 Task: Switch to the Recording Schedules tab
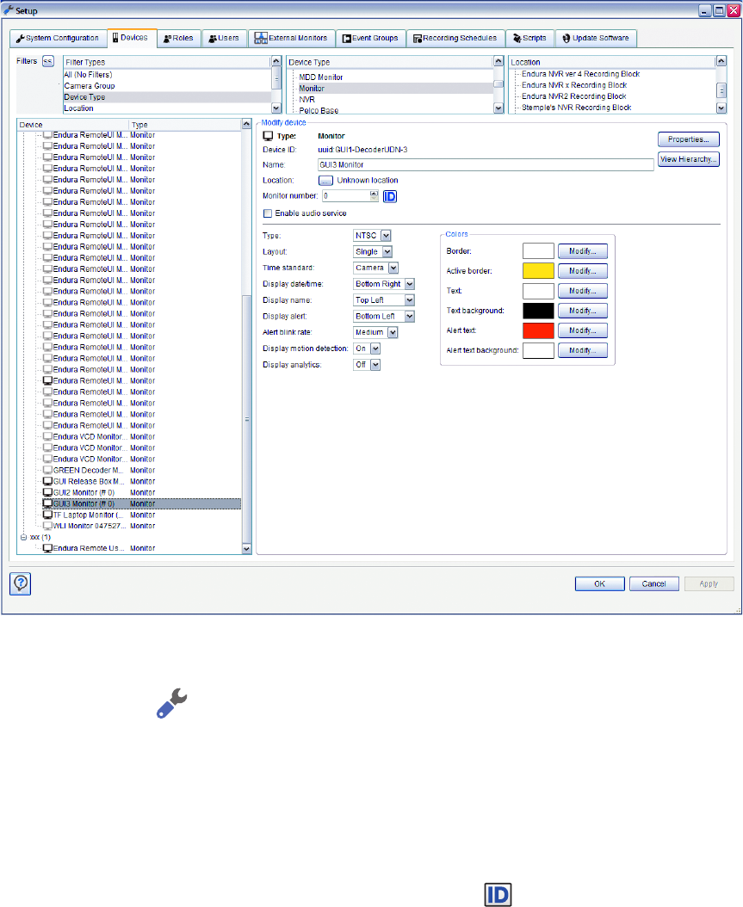(455, 39)
